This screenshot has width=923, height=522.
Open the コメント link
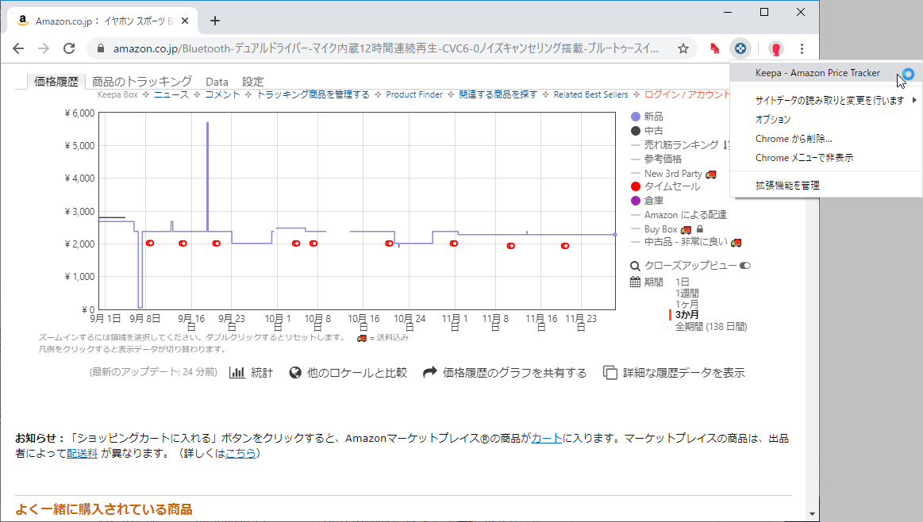tap(222, 94)
